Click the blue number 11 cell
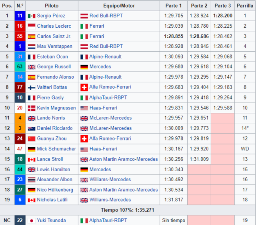256x225 pixels. point(20,16)
